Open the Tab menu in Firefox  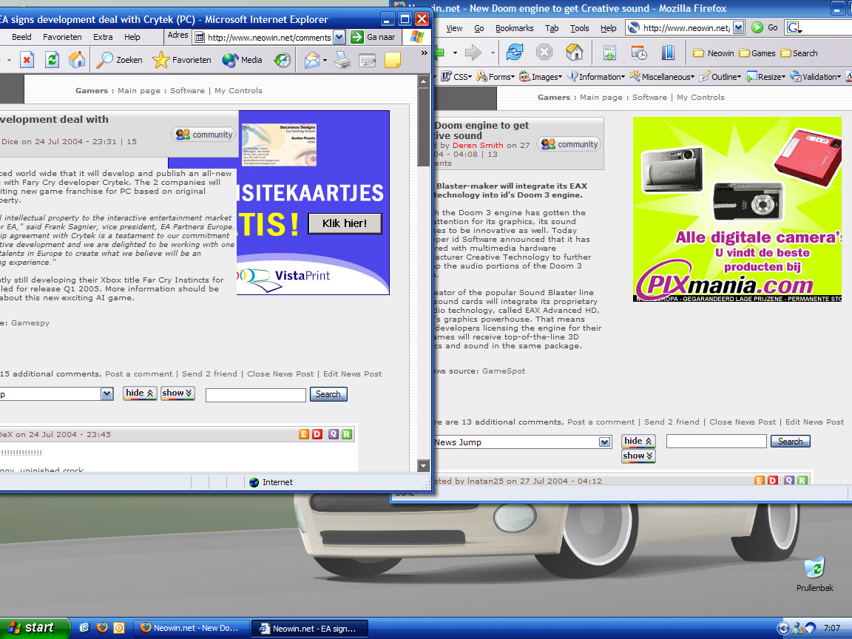point(552,28)
